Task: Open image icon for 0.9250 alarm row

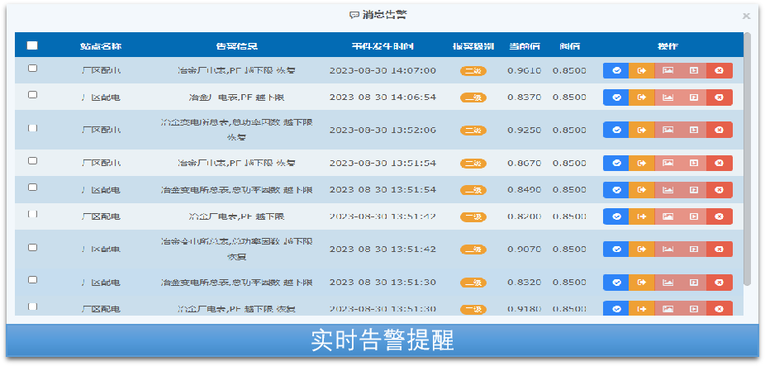Action: [x=668, y=130]
